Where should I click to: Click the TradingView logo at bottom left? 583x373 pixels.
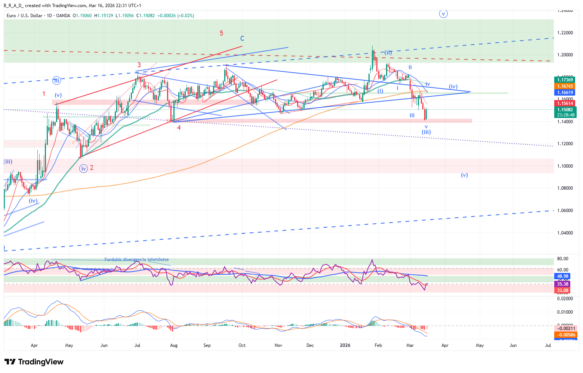coord(34,362)
